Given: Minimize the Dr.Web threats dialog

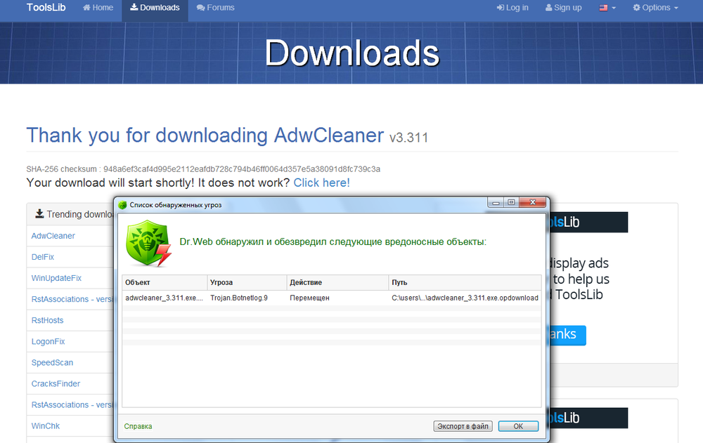Looking at the screenshot, I should (x=496, y=202).
